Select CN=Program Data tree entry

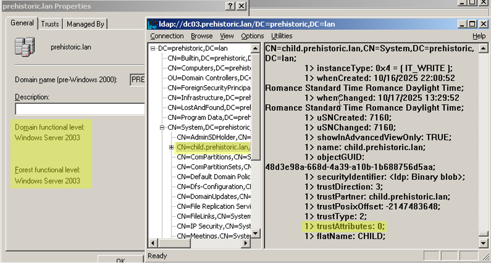(x=209, y=118)
